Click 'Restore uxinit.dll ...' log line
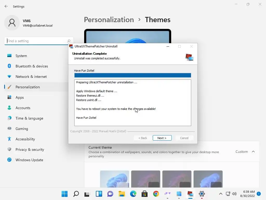Image resolution: width=266 pixels, height=200 pixels. 89,100
